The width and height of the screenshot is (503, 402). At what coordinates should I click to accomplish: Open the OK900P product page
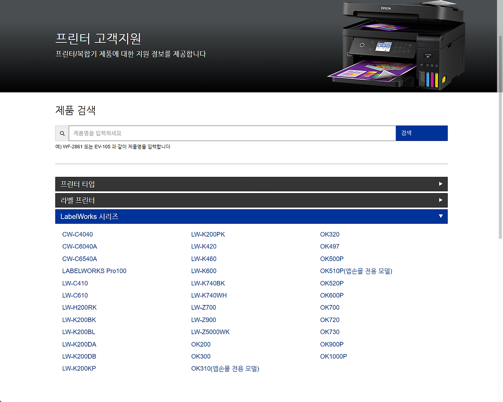point(332,344)
